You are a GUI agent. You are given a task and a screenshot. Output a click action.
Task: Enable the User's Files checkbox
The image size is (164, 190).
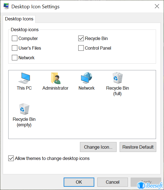pyautogui.click(x=15, y=48)
